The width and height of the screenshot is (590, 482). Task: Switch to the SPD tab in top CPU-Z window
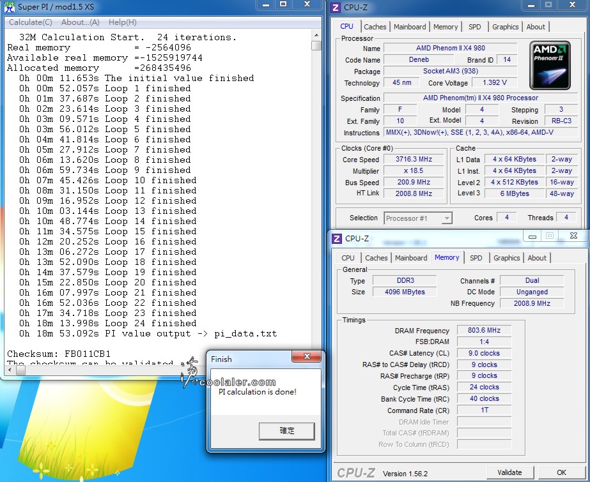474,27
